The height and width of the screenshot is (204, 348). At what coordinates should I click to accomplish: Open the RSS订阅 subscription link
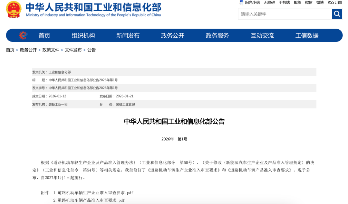[x=334, y=3]
